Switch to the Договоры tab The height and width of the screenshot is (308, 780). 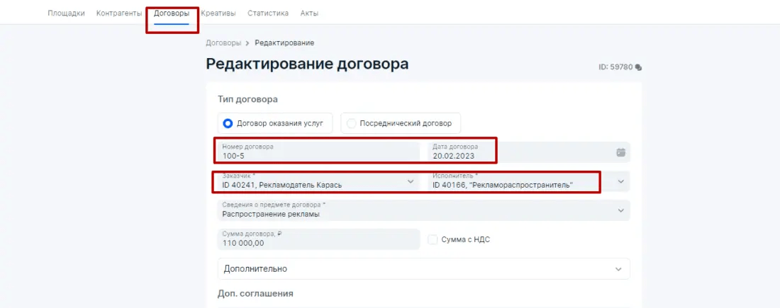click(172, 13)
